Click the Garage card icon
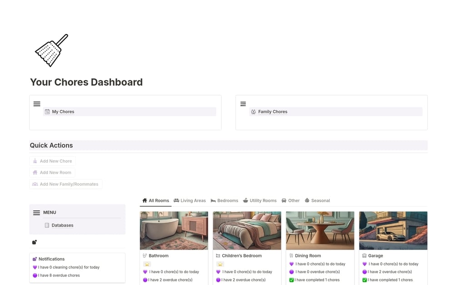 [364, 256]
